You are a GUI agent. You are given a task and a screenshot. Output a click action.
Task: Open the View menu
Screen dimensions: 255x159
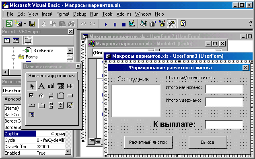pos(33,14)
